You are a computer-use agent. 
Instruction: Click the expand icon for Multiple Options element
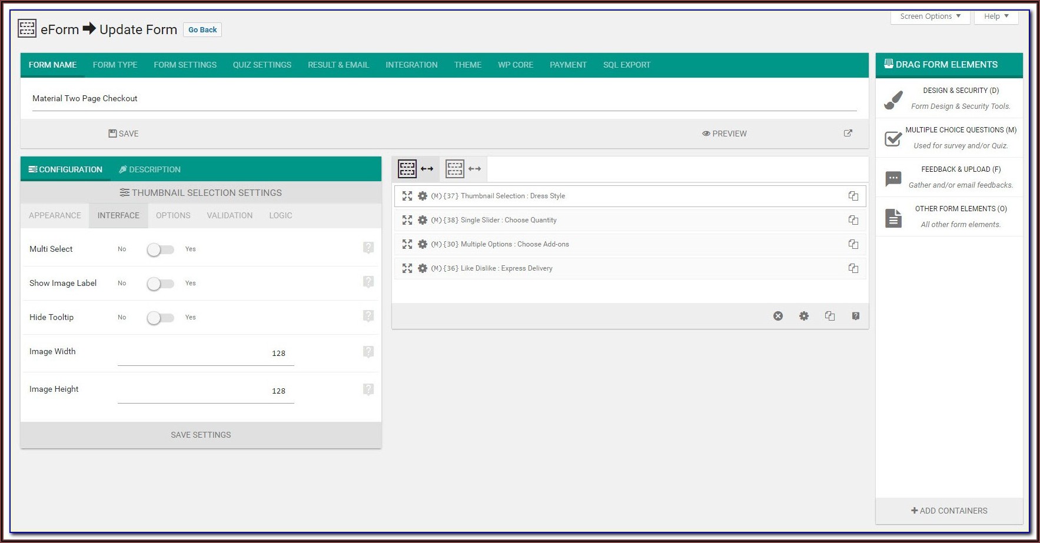[x=407, y=244]
